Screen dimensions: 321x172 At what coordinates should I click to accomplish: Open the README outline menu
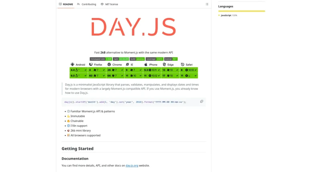point(207,4)
